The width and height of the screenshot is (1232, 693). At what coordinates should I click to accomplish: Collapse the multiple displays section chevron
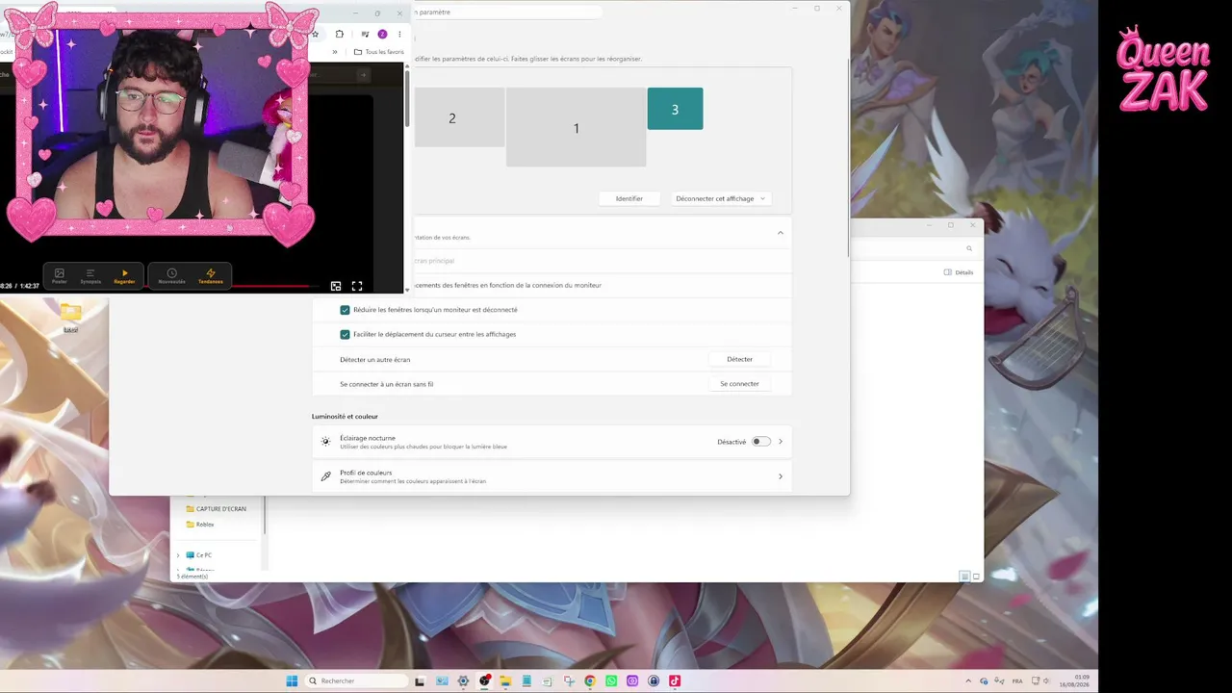click(781, 233)
